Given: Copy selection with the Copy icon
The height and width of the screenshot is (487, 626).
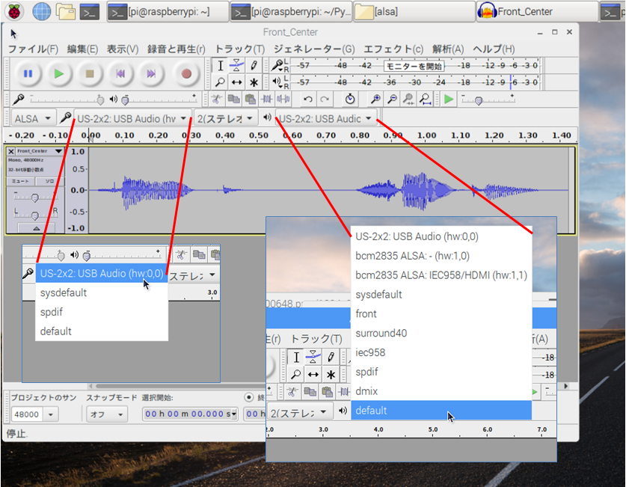Looking at the screenshot, I should pyautogui.click(x=233, y=99).
